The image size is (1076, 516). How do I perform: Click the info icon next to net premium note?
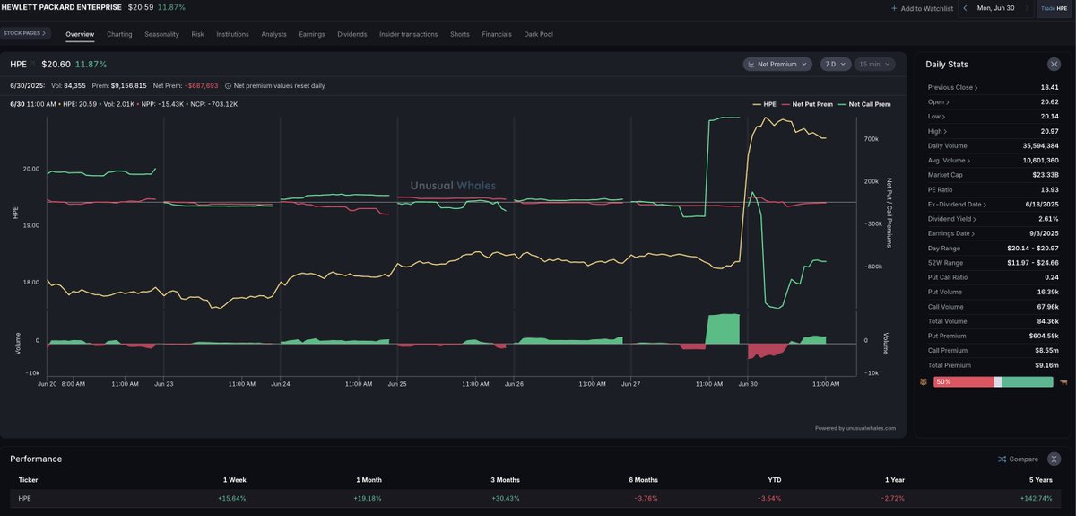(228, 86)
